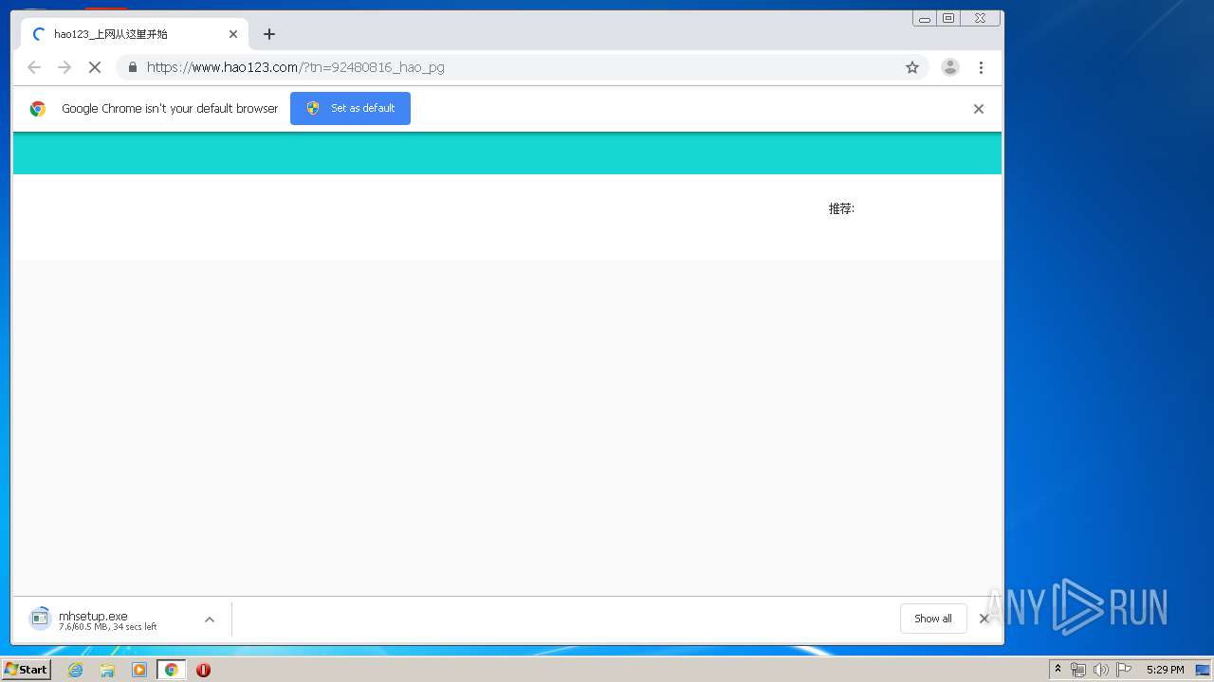Screen dimensions: 1214x682
Task: Set Chrome as default browser
Action: pyautogui.click(x=350, y=108)
